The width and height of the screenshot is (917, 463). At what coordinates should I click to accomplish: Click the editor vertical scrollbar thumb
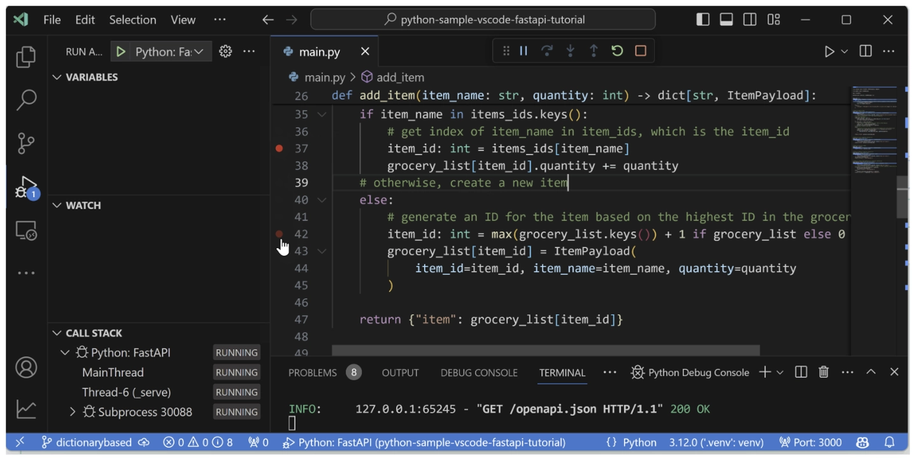pyautogui.click(x=902, y=197)
